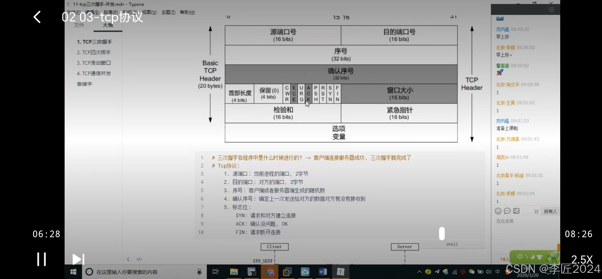Insert an image in chat

[x=516, y=211]
